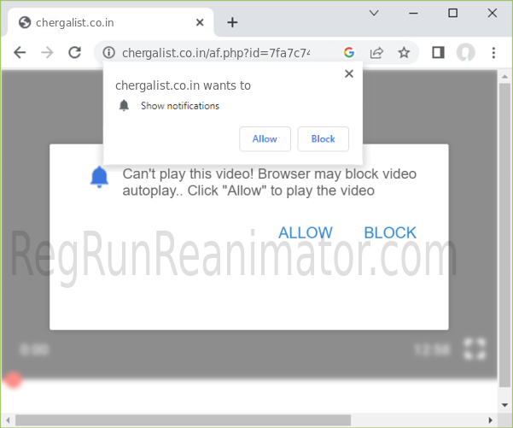This screenshot has width=513, height=428.
Task: Click the browser back arrow
Action: point(20,53)
